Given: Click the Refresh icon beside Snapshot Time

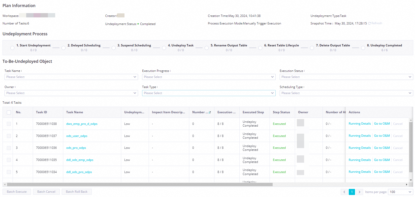Looking at the screenshot, I should [x=369, y=23].
